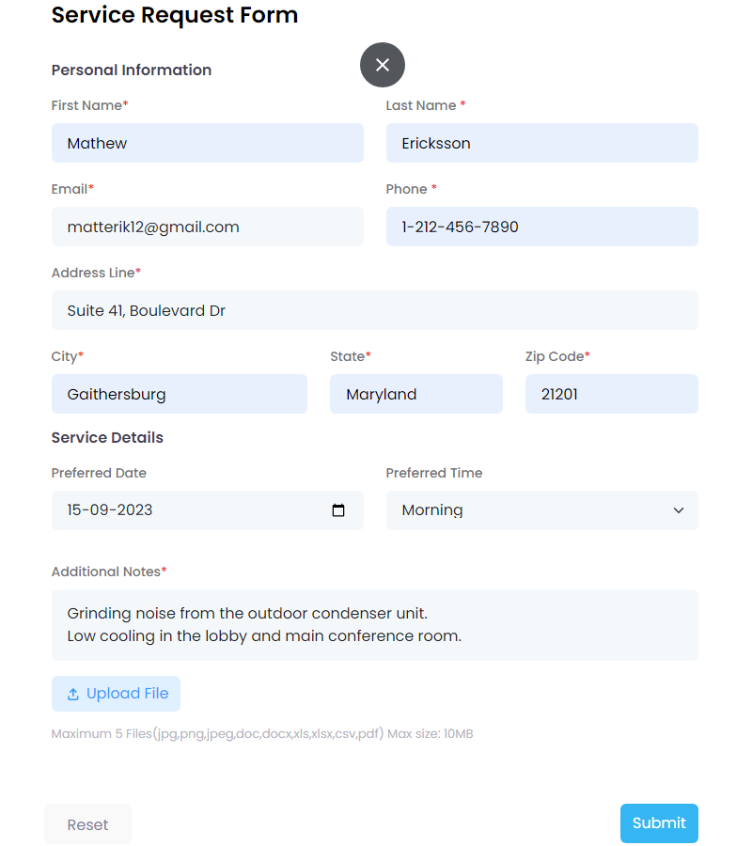Open the calendar picker icon
The image size is (752, 846).
pyautogui.click(x=338, y=510)
